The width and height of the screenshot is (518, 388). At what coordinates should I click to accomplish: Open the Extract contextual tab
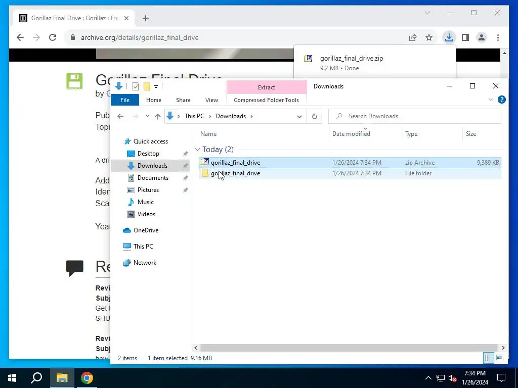(x=266, y=87)
